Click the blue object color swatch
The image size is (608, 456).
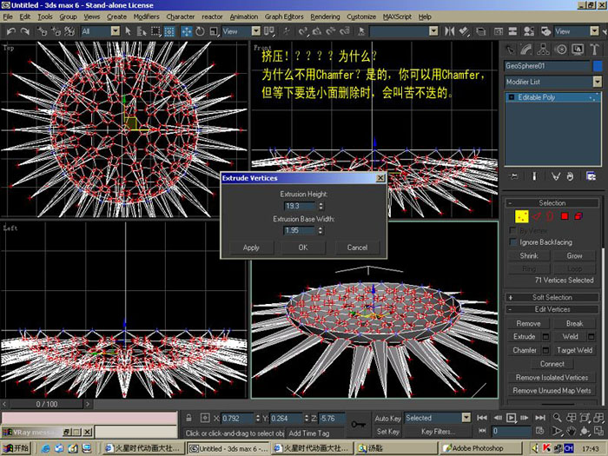click(598, 66)
